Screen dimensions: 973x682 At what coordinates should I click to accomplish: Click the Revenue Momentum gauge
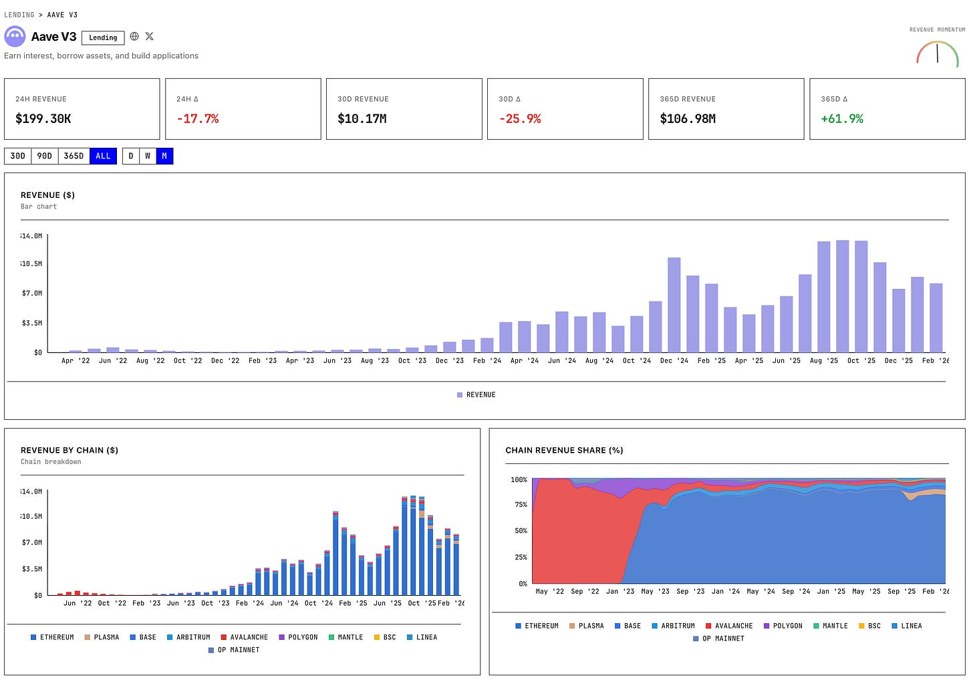click(937, 53)
